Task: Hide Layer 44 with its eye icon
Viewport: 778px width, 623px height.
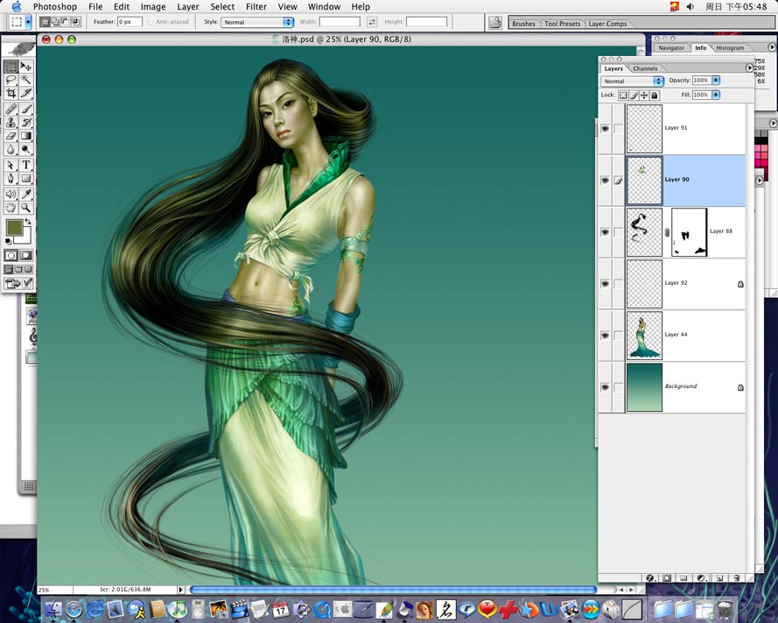Action: [605, 336]
